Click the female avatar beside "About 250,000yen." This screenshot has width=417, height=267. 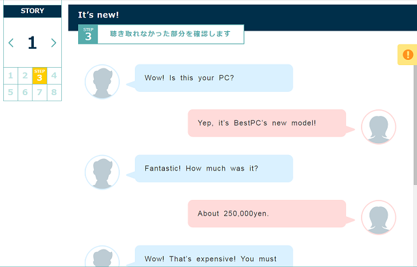[x=379, y=218]
